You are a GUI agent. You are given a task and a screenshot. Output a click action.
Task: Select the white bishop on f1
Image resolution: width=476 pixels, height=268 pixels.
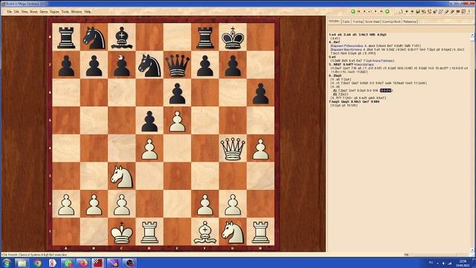205,232
